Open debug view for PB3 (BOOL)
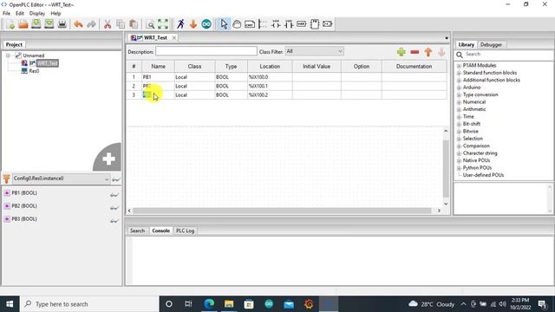This screenshot has height=312, width=555. pyautogui.click(x=114, y=221)
